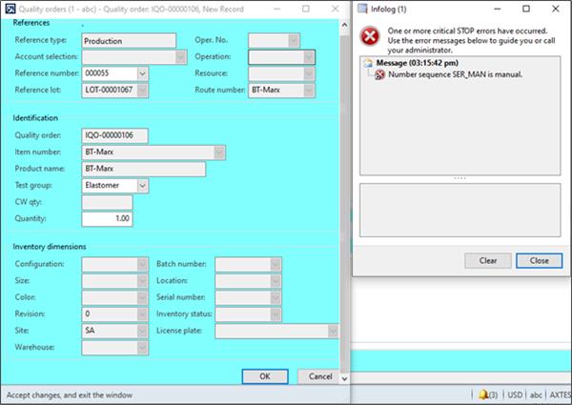The image size is (572, 405).
Task: Click the notification bell in status bar
Action: click(x=482, y=394)
